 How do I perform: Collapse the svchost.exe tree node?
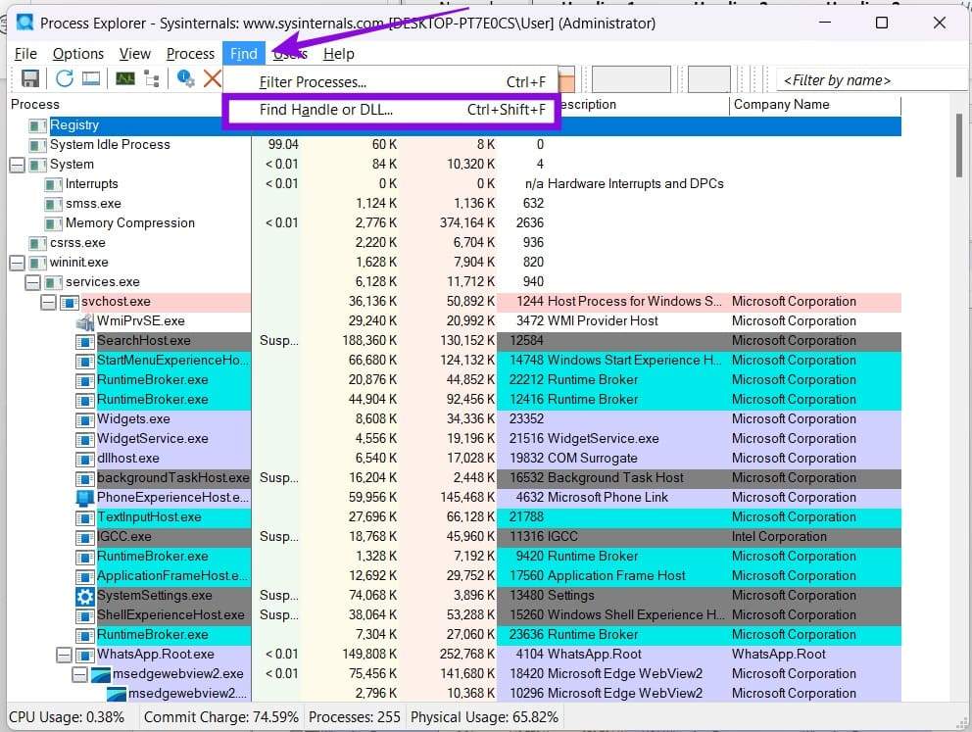pyautogui.click(x=48, y=303)
